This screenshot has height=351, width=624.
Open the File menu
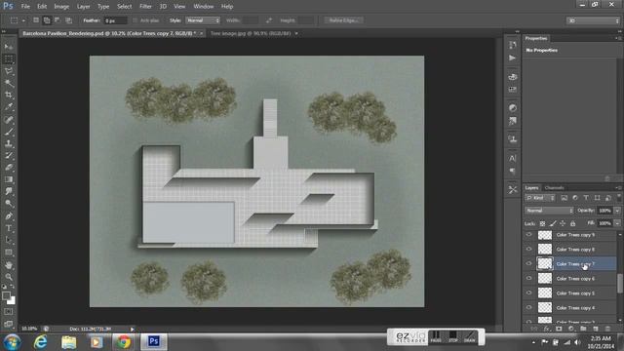(x=25, y=7)
